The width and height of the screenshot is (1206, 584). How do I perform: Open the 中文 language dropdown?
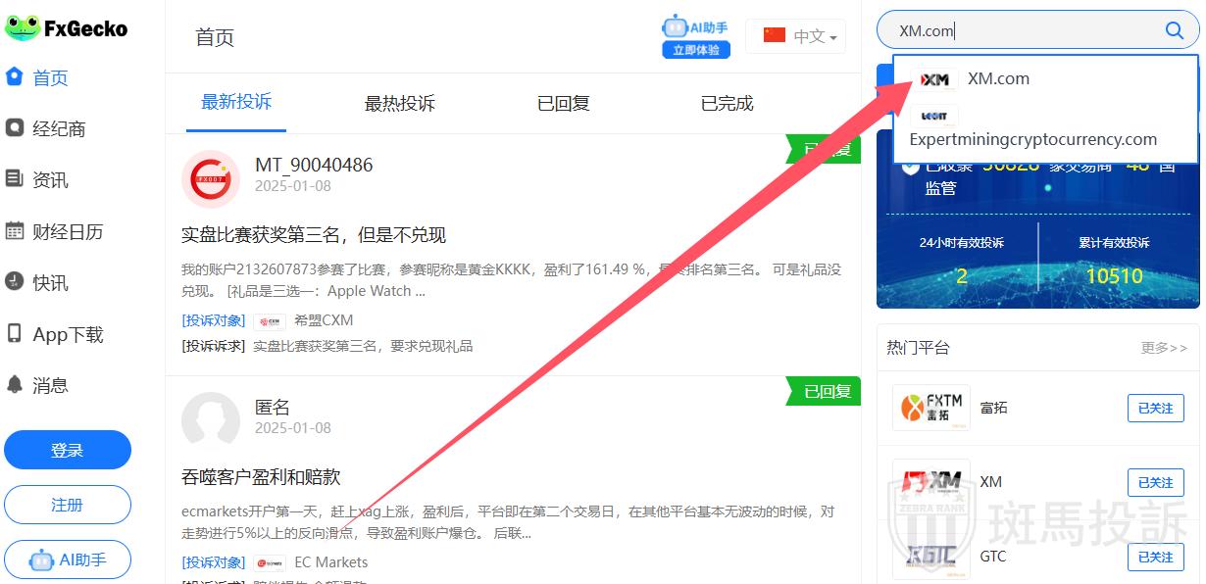coord(800,36)
